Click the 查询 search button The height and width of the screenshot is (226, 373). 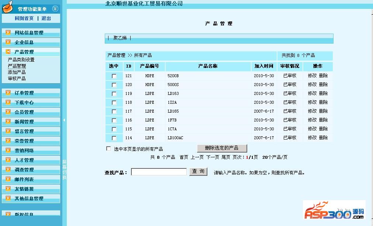point(198,171)
